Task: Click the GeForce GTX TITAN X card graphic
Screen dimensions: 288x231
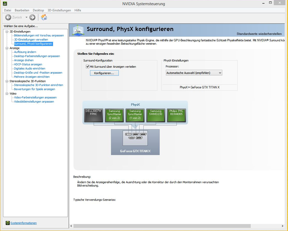Action: [135, 142]
